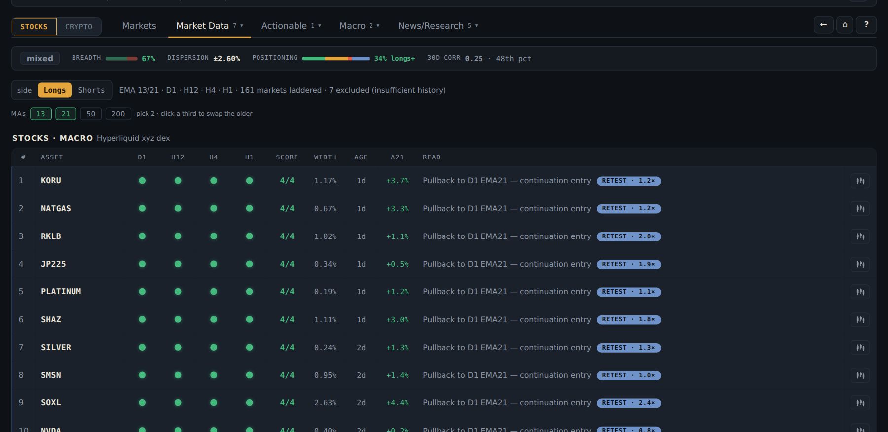
Task: Open help with the question mark button
Action: pyautogui.click(x=866, y=25)
